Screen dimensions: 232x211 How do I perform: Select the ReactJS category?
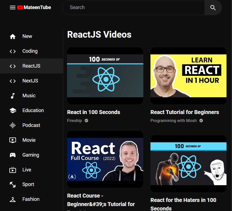(x=32, y=66)
